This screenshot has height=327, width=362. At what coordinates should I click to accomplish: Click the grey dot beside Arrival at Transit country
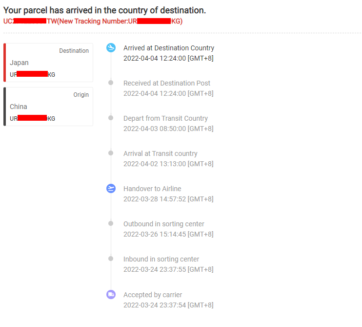point(111,153)
